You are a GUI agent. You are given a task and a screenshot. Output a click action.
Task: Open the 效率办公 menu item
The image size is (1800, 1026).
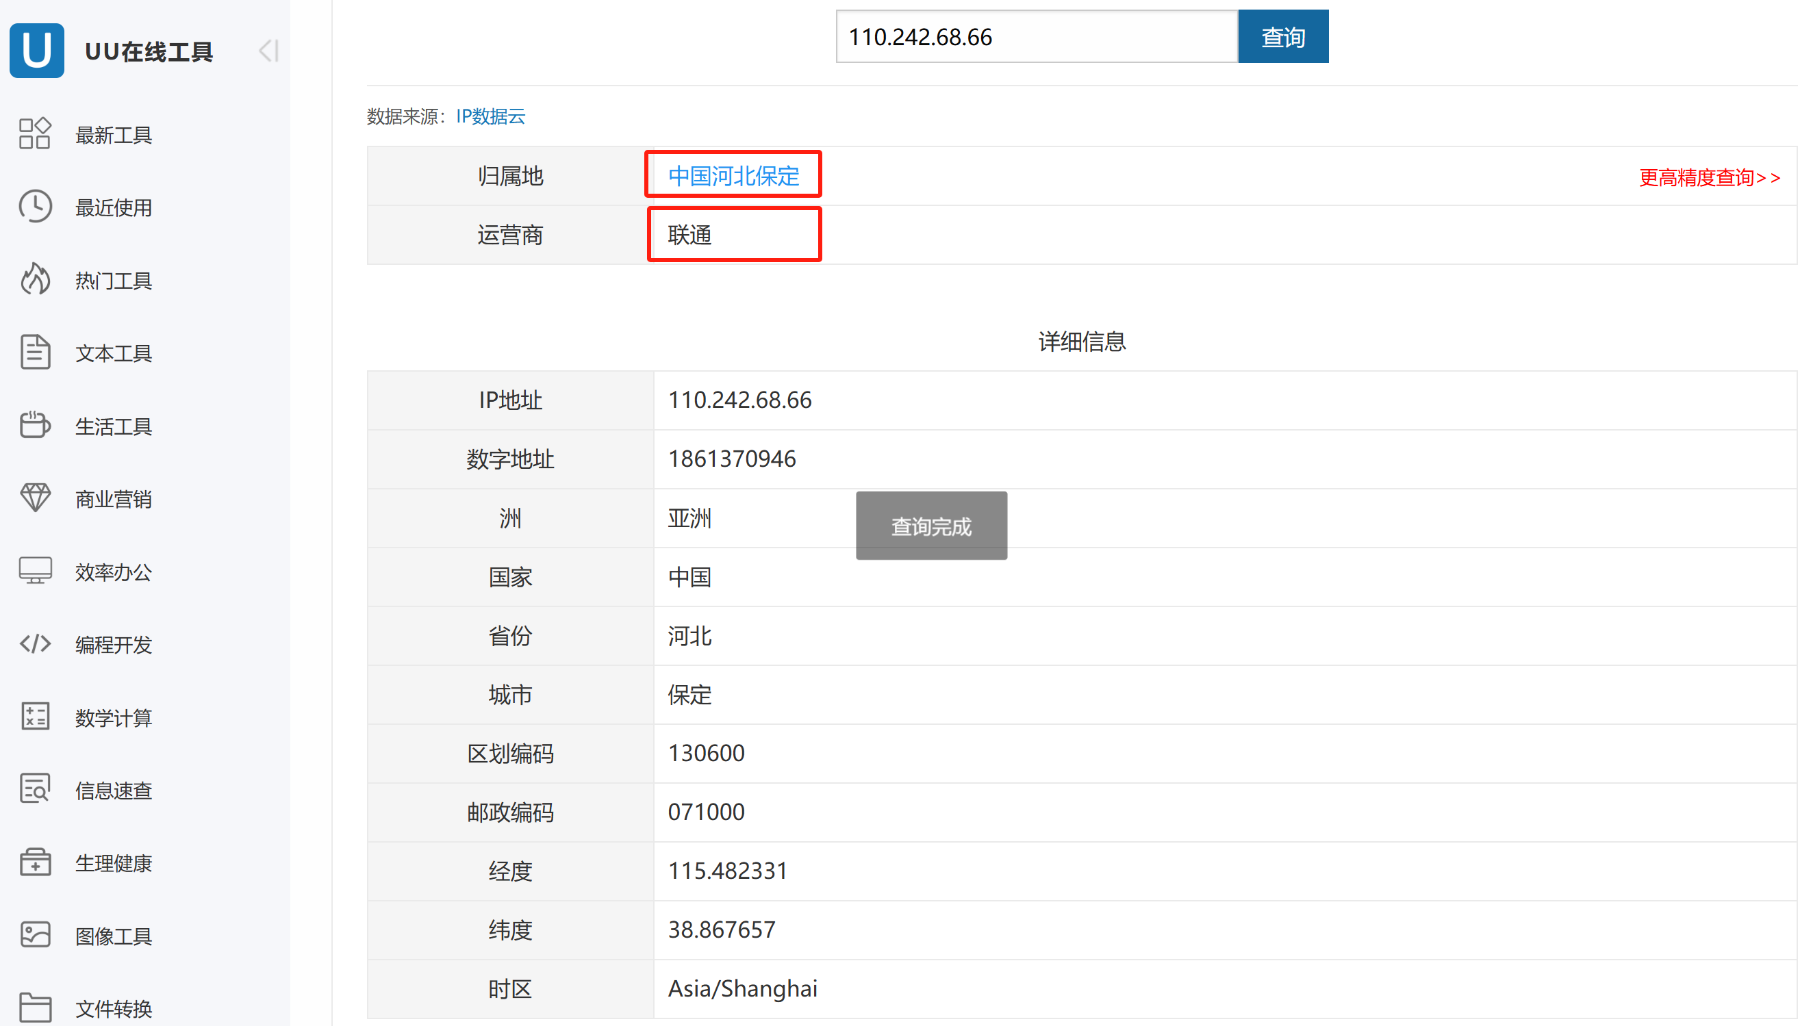click(x=113, y=572)
